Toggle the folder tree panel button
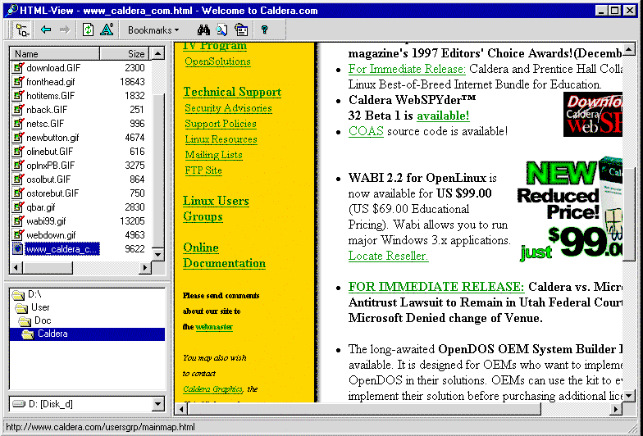Viewport: 643px width, 436px height. coord(22,30)
